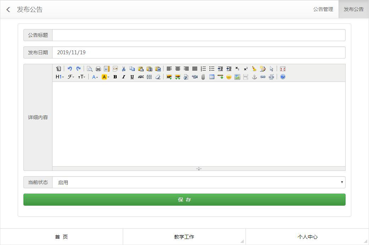369x245 pixels.
Task: Open the H1 heading format dropdown
Action: 60,77
